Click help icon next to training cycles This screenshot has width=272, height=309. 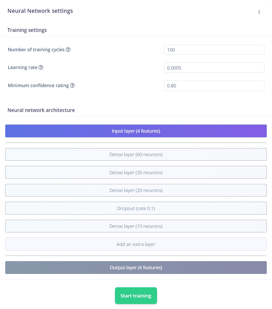(68, 50)
